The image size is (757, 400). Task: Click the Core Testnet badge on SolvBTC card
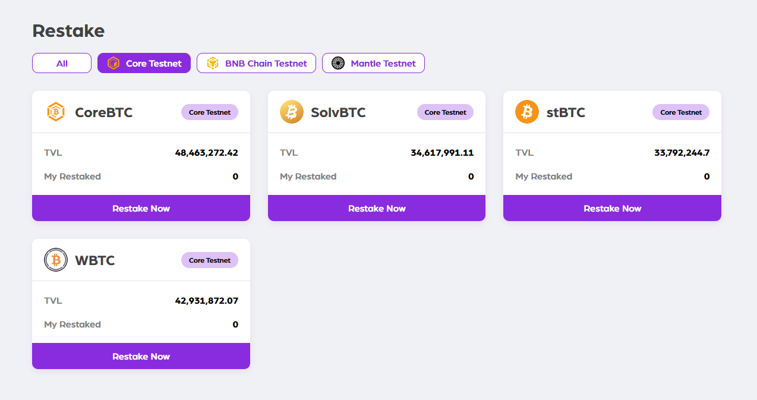[x=445, y=112]
